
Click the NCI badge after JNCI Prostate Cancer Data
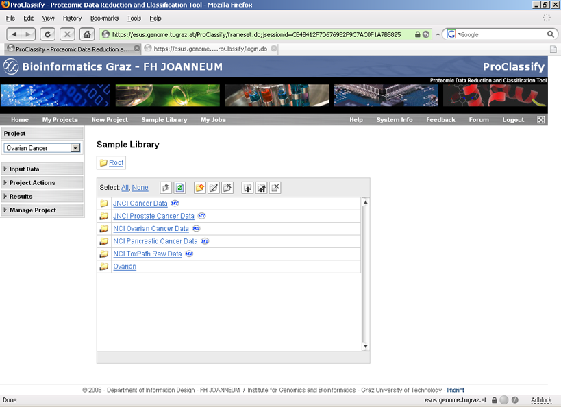coord(202,216)
